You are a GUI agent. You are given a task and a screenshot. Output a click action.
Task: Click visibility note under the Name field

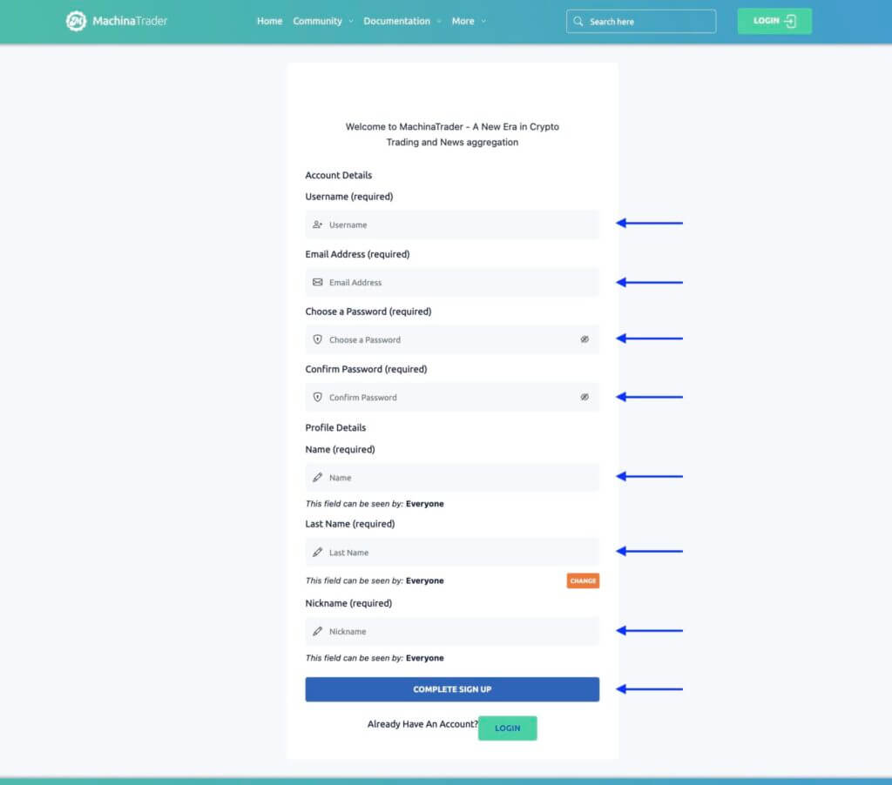pyautogui.click(x=375, y=504)
